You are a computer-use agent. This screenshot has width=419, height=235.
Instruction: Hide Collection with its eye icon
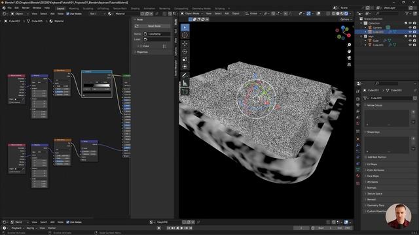[x=410, y=23]
